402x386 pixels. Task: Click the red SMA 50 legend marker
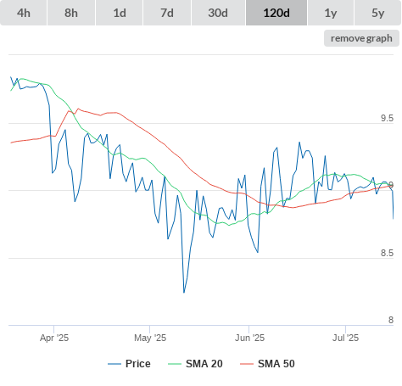(247, 364)
